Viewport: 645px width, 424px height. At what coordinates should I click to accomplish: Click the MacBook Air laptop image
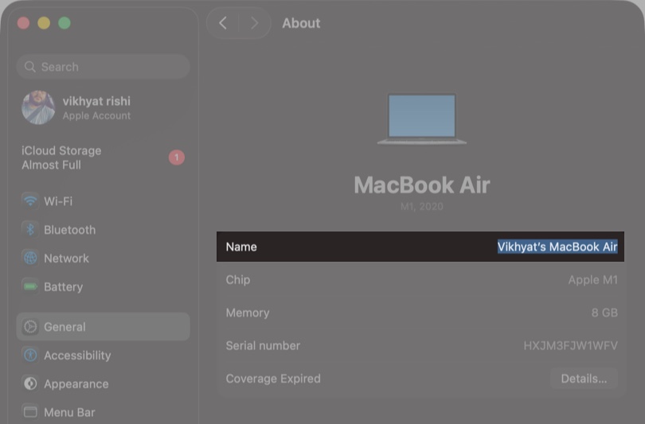point(421,119)
